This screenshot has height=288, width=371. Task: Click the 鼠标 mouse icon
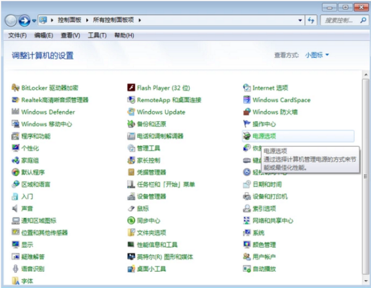[131, 208]
